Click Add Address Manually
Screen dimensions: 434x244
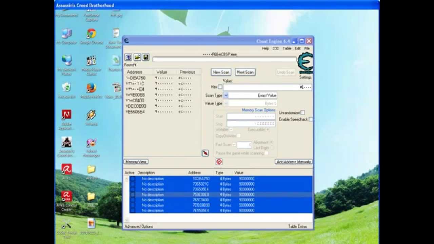tap(294, 162)
